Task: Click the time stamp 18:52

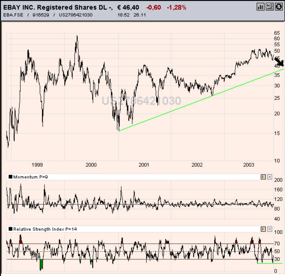Action: pyautogui.click(x=123, y=15)
